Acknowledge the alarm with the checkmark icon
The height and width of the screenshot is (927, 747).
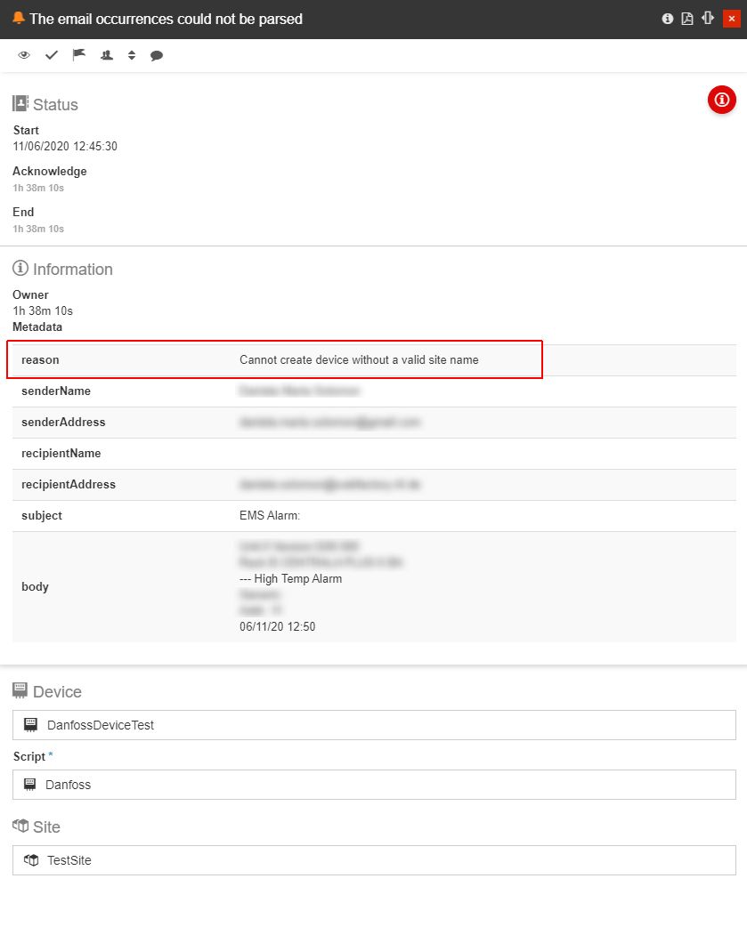point(52,55)
